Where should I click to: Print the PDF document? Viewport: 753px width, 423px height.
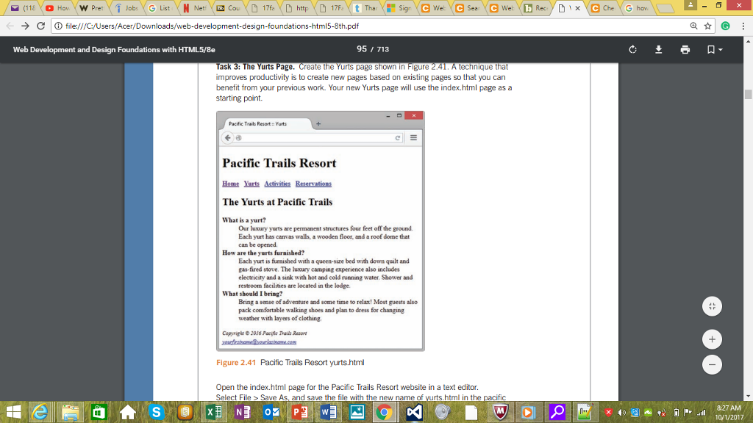[685, 49]
